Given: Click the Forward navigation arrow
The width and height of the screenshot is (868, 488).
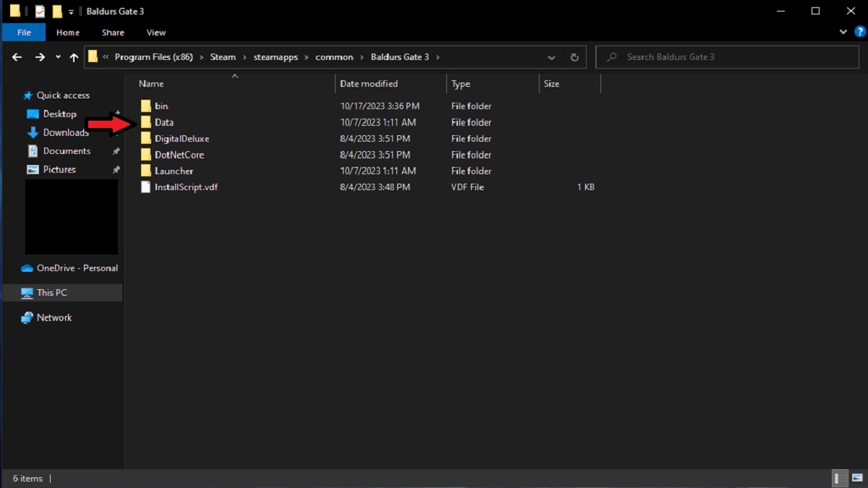Looking at the screenshot, I should (x=40, y=57).
